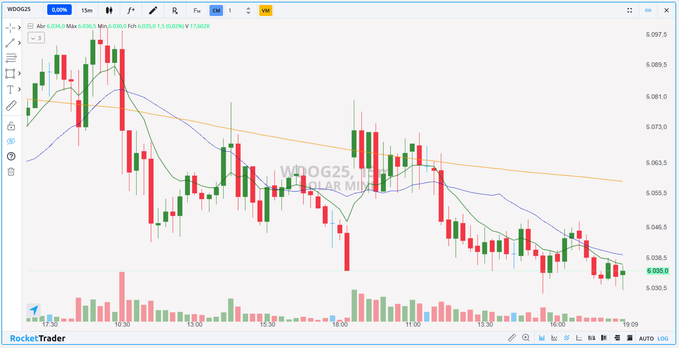679x348 pixels.
Task: Select the pencil drawing tool in top toolbar
Action: pyautogui.click(x=153, y=10)
